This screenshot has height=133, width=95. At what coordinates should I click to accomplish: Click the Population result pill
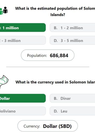[x=47, y=55]
